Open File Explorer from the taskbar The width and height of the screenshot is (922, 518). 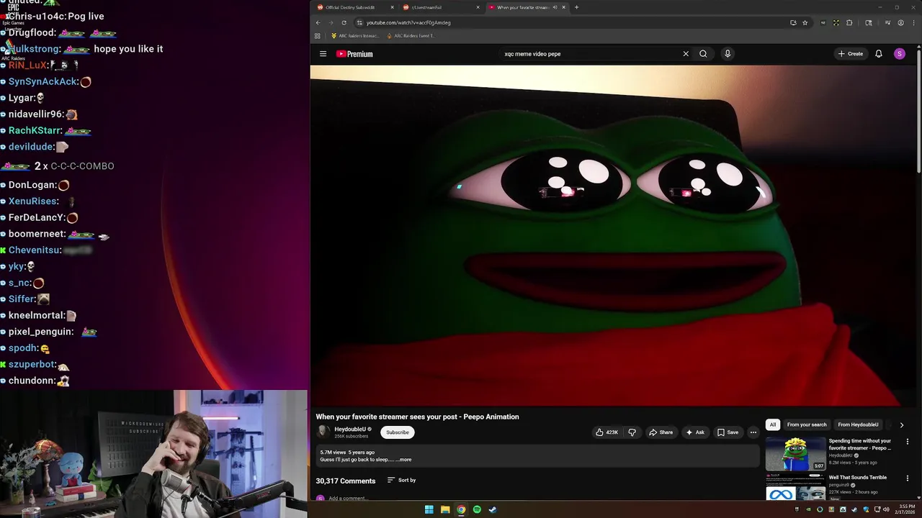445,509
